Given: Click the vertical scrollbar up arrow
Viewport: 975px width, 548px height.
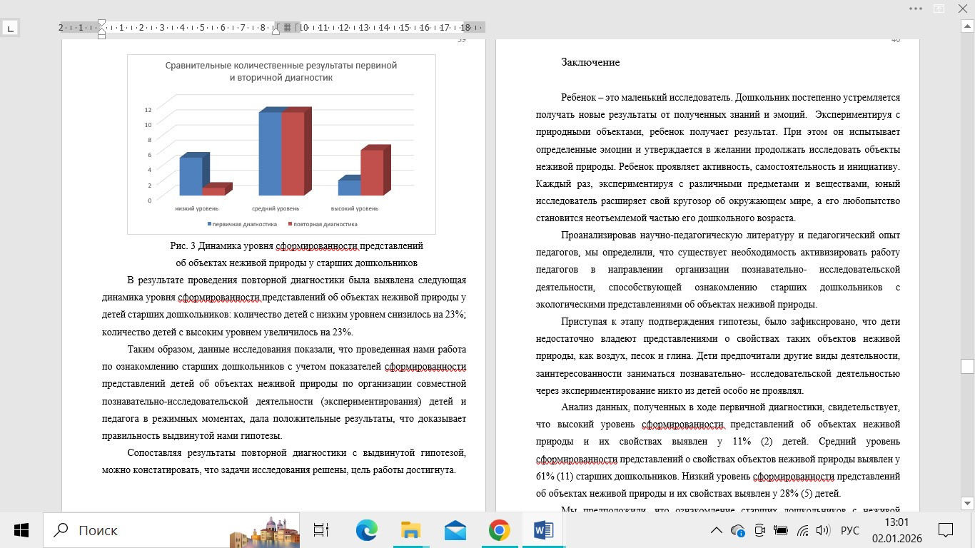Looking at the screenshot, I should pos(967,26).
